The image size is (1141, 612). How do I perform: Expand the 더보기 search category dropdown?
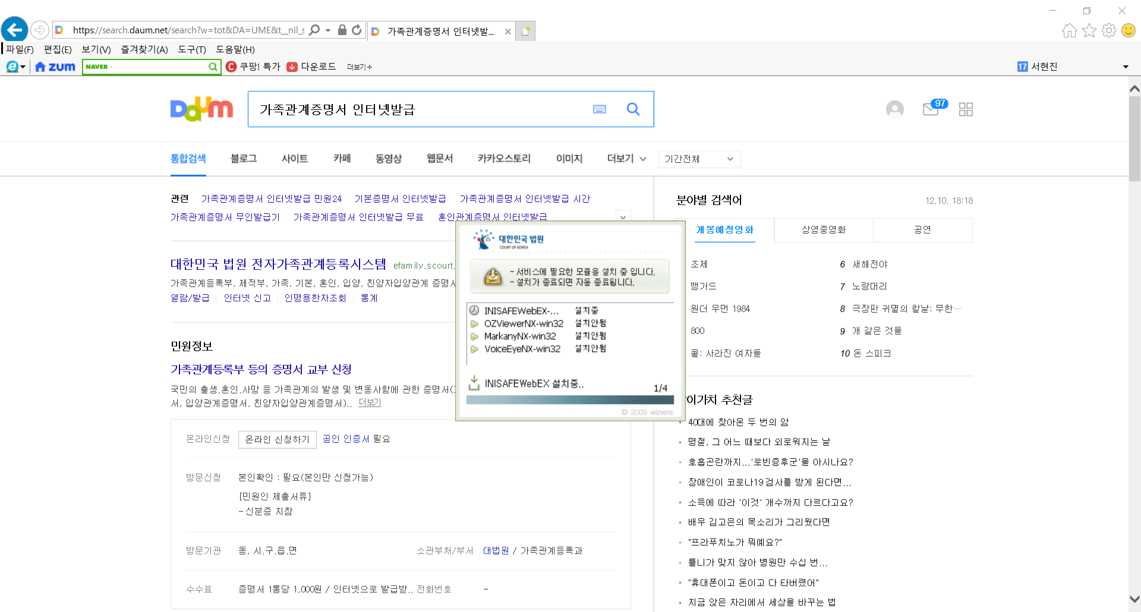tap(626, 159)
